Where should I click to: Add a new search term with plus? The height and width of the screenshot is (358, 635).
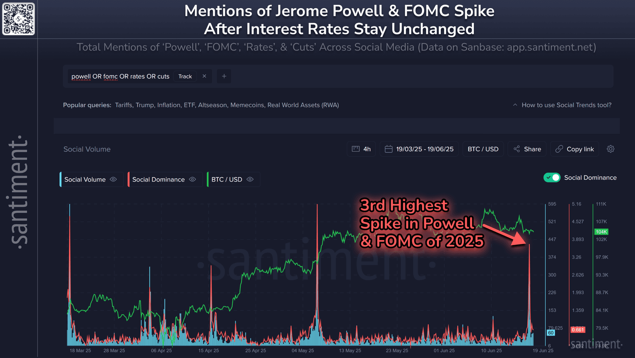224,76
